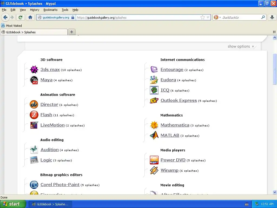277x208 pixels.
Task: Open the Logic link
Action: click(46, 160)
